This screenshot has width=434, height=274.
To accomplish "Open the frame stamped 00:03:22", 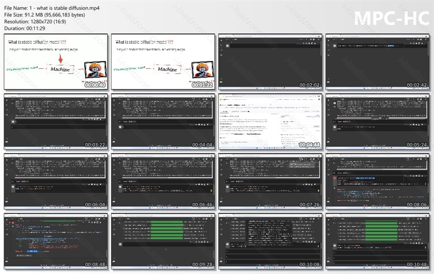I will point(56,122).
